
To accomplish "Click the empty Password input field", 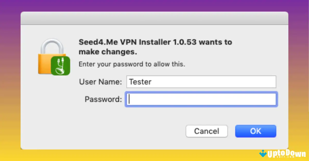I will click(201, 99).
